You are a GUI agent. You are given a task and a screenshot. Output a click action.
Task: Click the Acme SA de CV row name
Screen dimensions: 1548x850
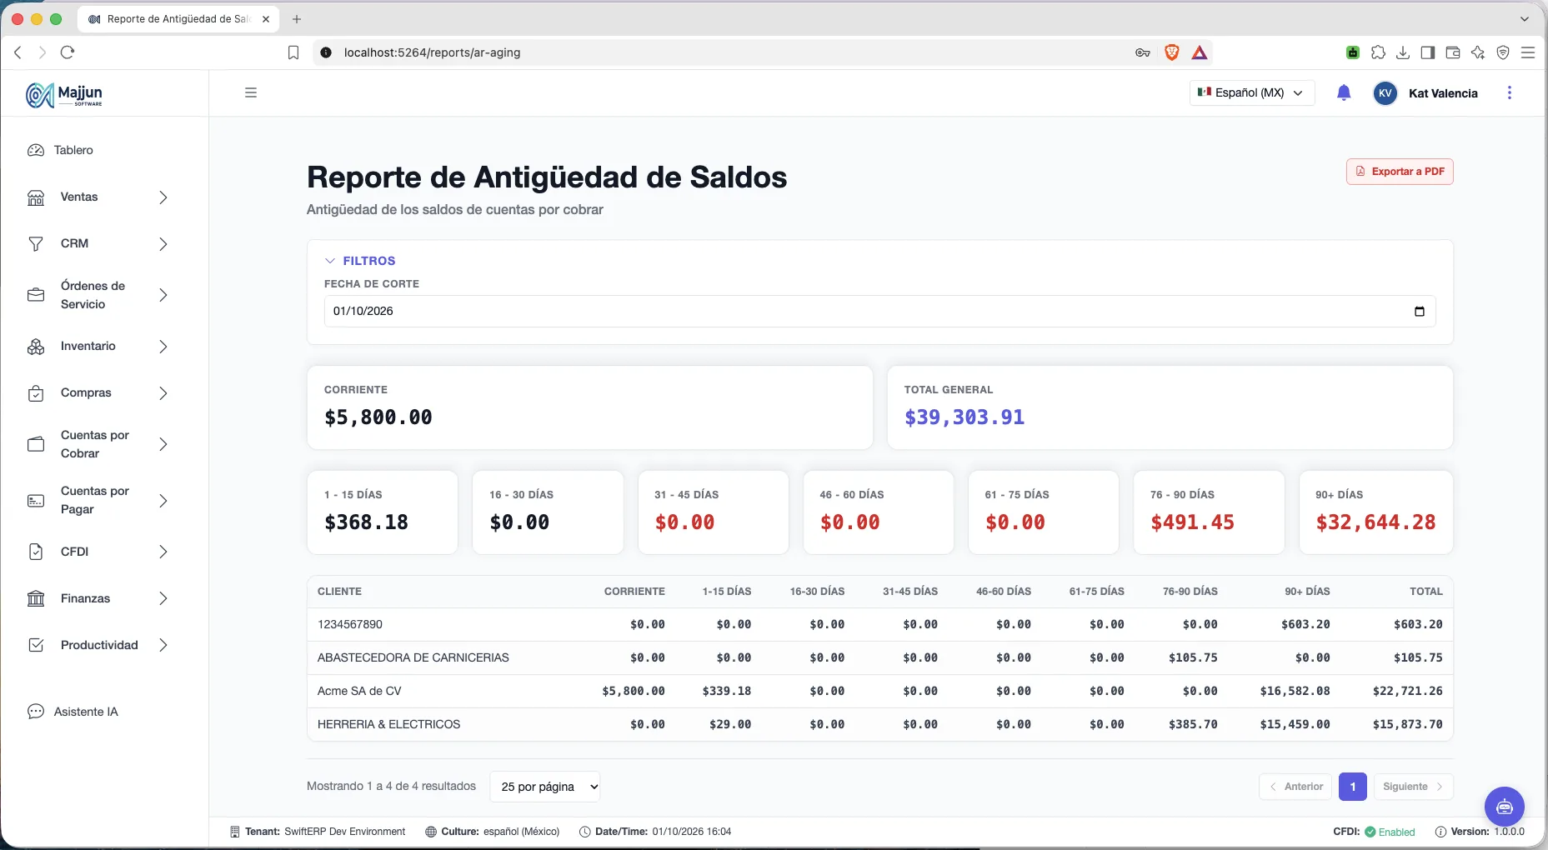[359, 691]
